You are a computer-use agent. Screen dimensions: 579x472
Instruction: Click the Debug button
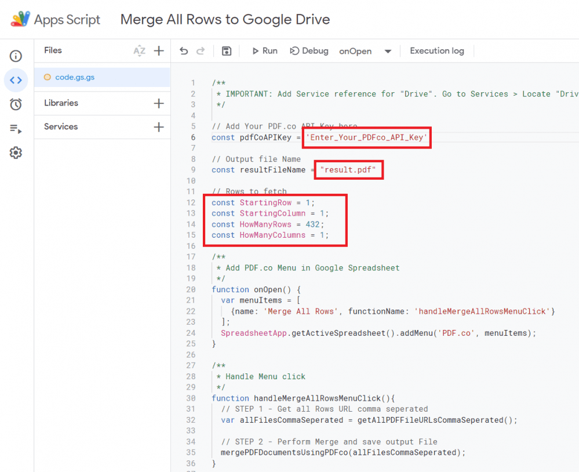coord(309,51)
